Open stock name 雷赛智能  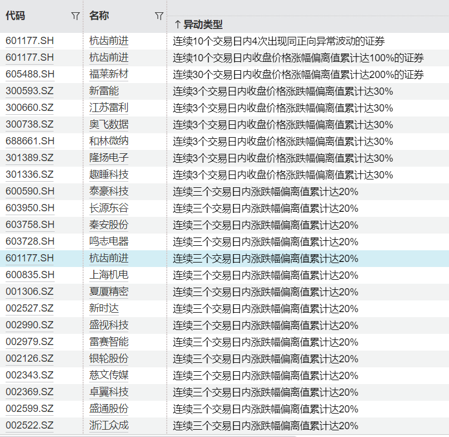[109, 342]
